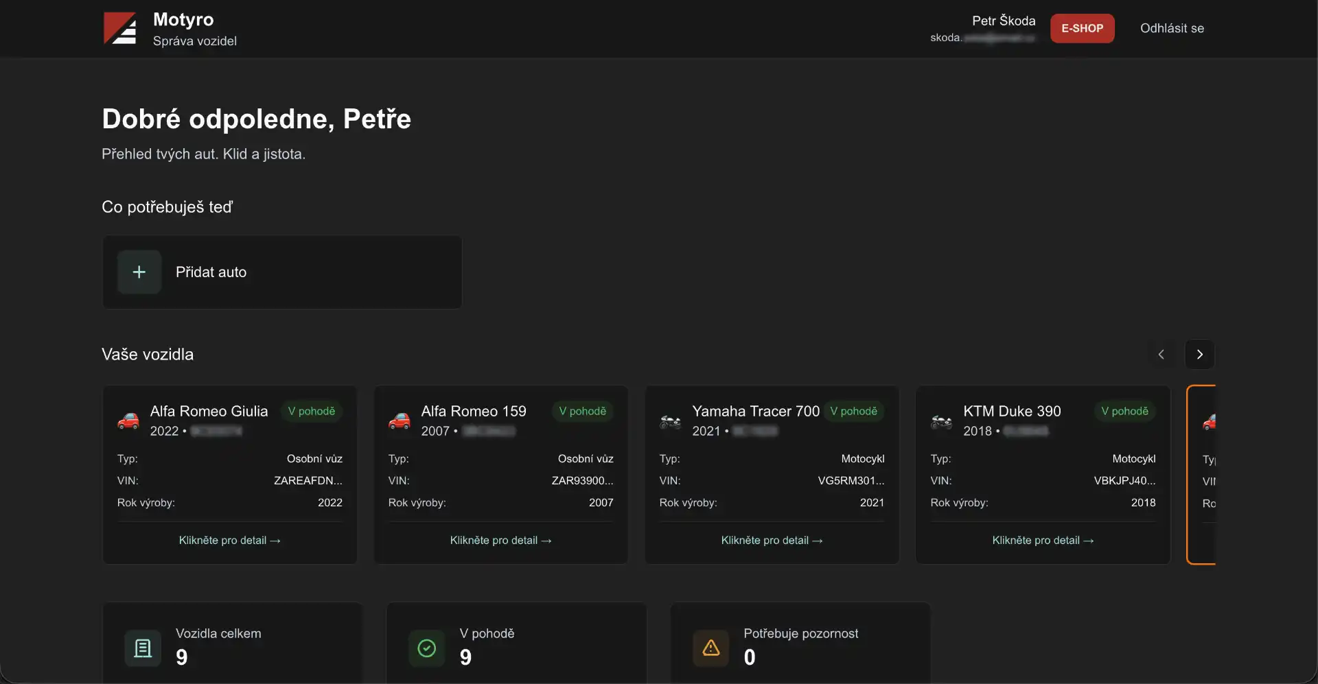Open detail link for Alfa Romeo 159

500,541
